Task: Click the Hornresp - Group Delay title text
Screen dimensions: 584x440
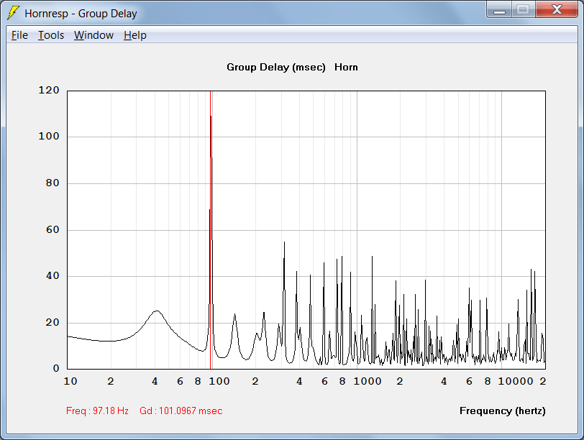Action: 81,14
